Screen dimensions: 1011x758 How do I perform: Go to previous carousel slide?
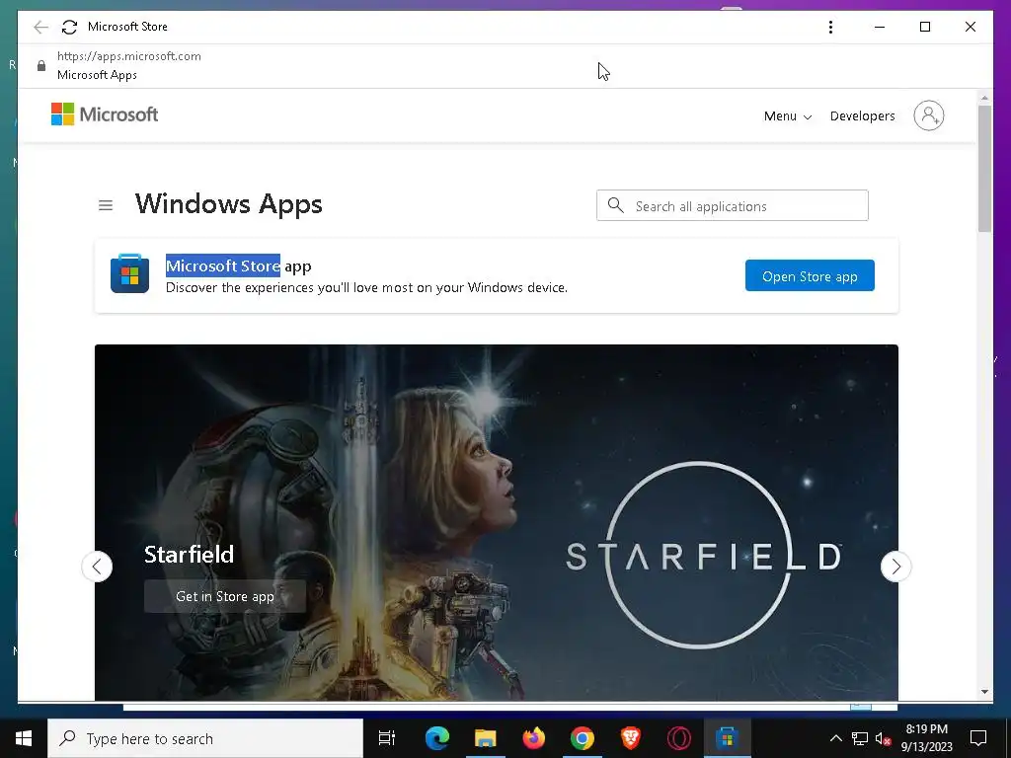pos(98,567)
